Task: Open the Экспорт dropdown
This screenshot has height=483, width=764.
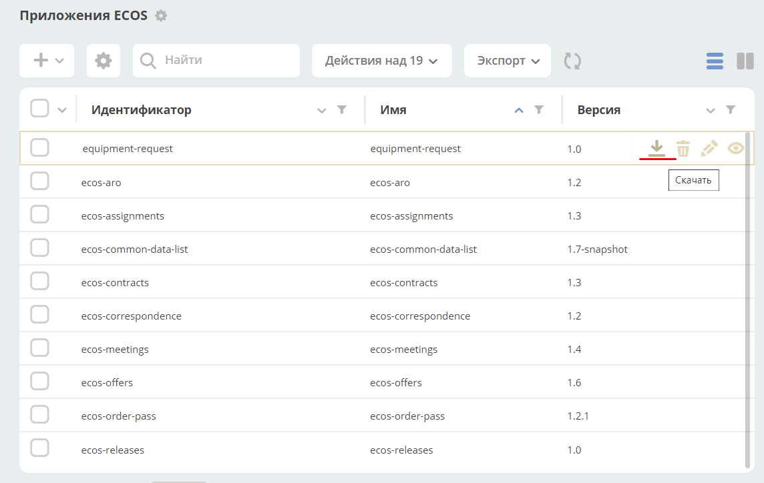Action: (508, 61)
